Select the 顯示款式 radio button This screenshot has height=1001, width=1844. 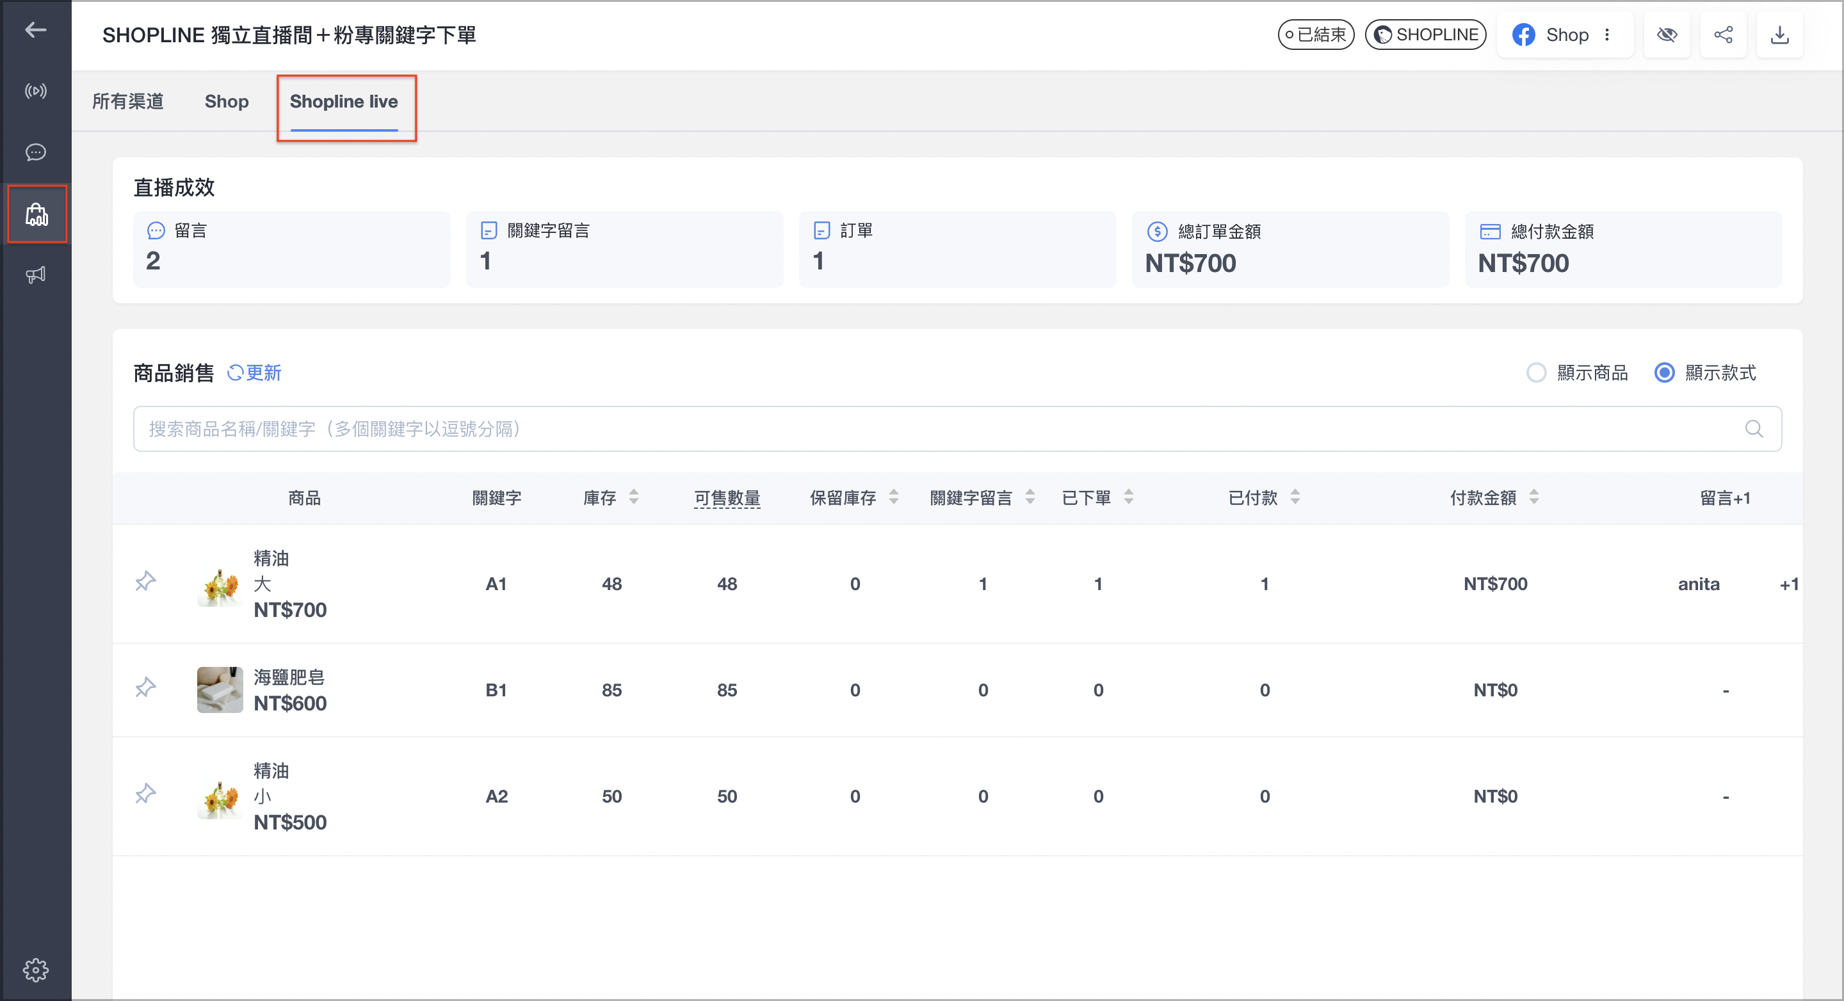point(1664,372)
